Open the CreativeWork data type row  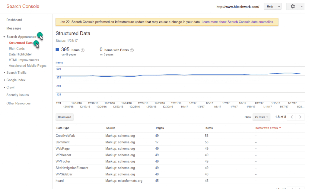[x=180, y=136]
